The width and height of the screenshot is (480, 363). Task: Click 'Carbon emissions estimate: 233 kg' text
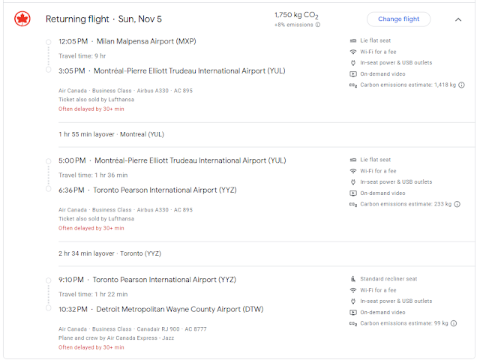tap(406, 204)
